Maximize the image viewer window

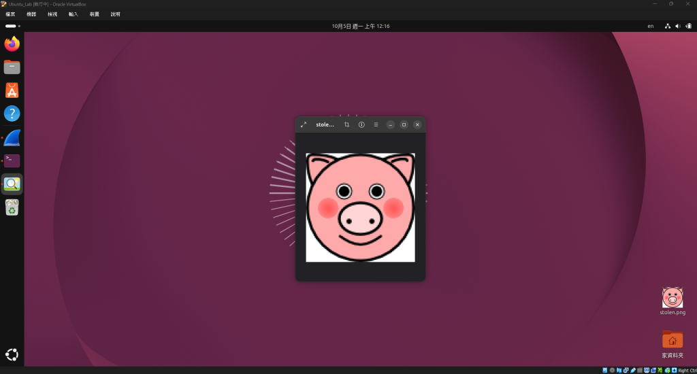tap(404, 125)
